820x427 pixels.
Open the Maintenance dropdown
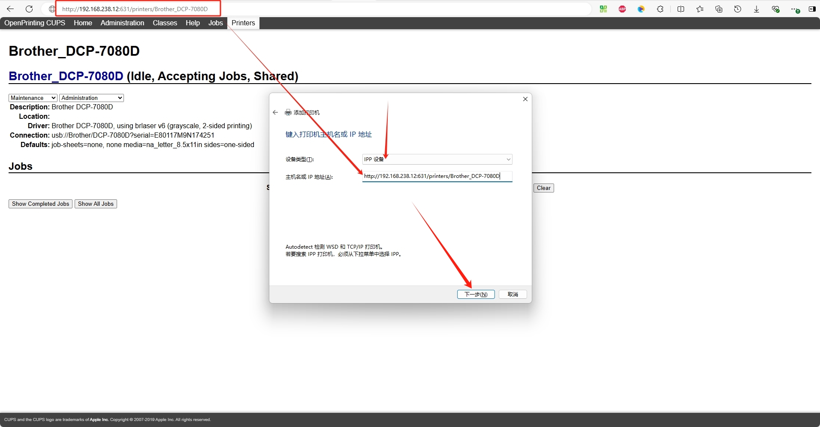coord(33,98)
